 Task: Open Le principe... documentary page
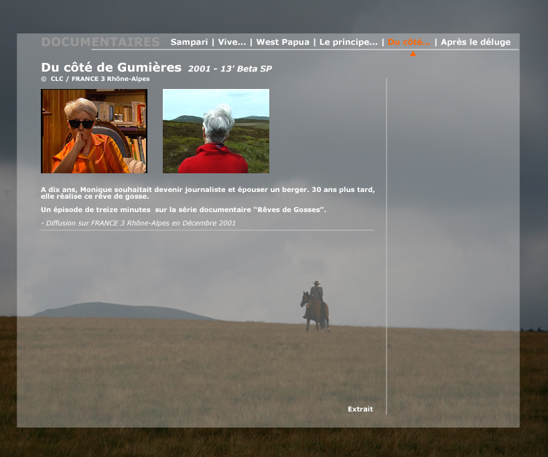coord(348,42)
